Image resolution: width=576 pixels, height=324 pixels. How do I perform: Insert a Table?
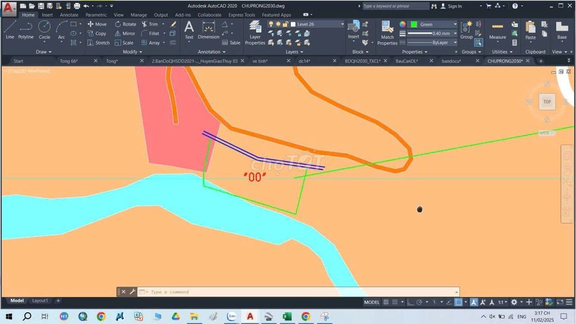pos(231,43)
